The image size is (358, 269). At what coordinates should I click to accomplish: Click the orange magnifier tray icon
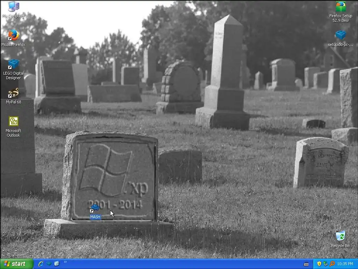332,264
